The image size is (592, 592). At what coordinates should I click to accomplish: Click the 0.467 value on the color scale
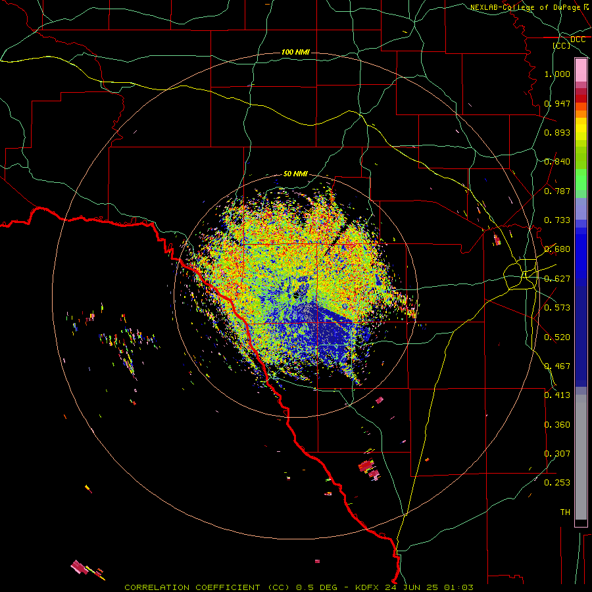[x=557, y=366]
